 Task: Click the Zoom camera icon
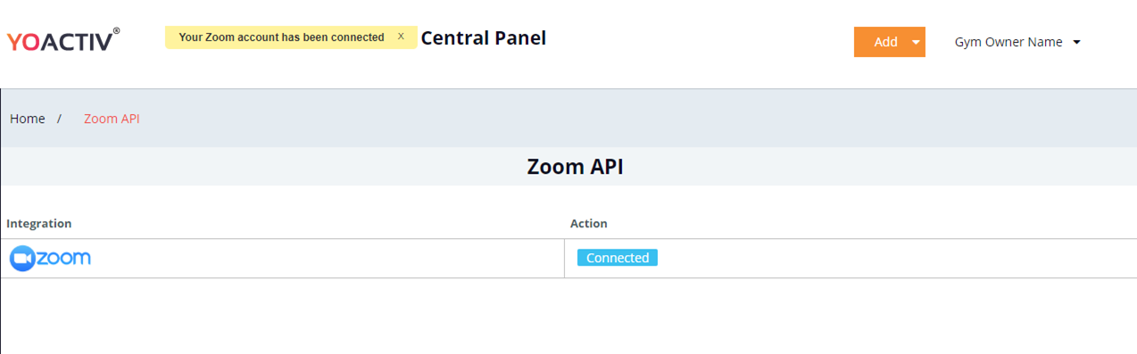pyautogui.click(x=21, y=259)
